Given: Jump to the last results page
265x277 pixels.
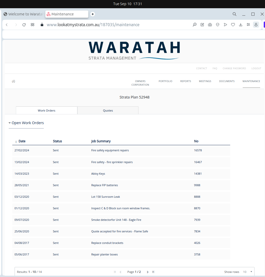Looking at the screenshot, I should (153, 272).
